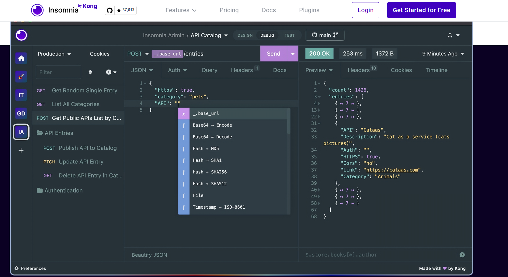The image size is (508, 277).
Task: Open the POST method dropdown
Action: point(138,54)
